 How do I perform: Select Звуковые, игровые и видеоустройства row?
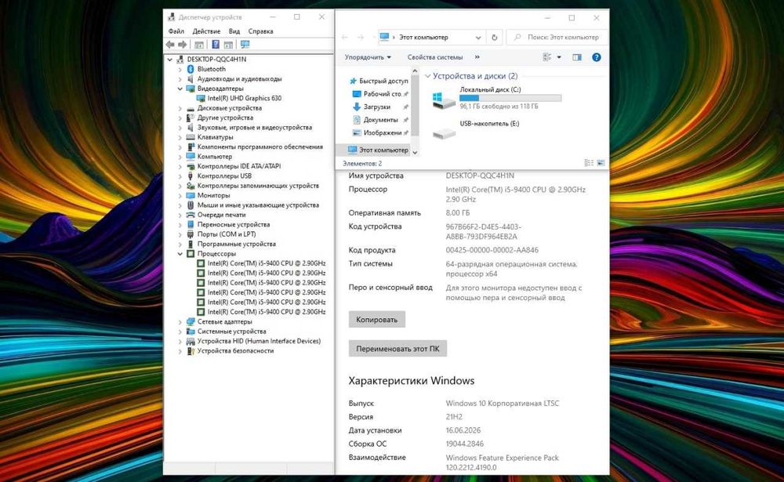click(255, 128)
